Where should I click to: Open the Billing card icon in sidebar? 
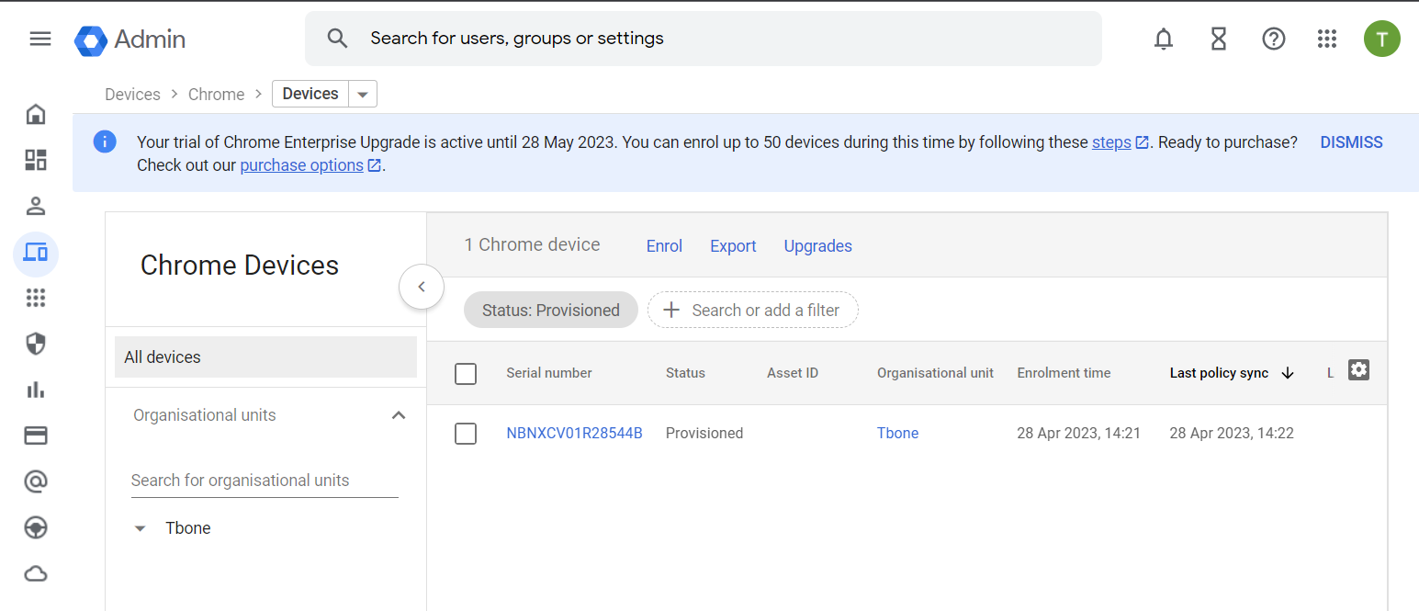(x=35, y=435)
